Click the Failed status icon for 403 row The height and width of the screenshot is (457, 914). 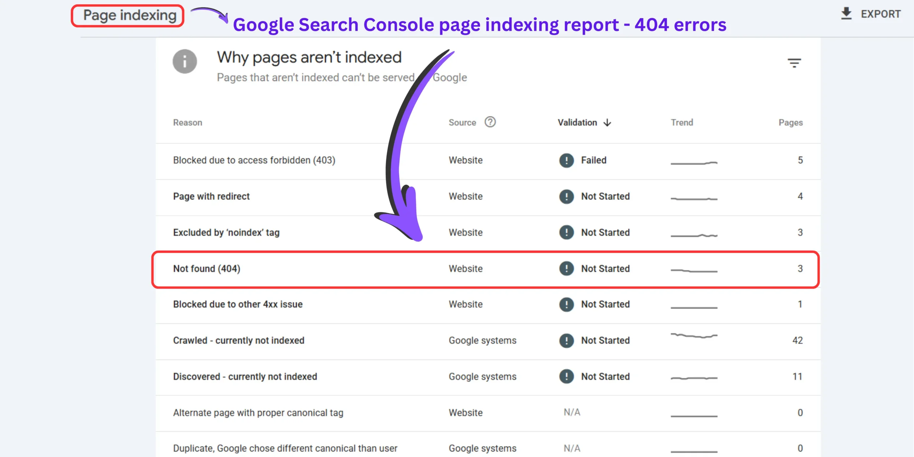point(567,160)
